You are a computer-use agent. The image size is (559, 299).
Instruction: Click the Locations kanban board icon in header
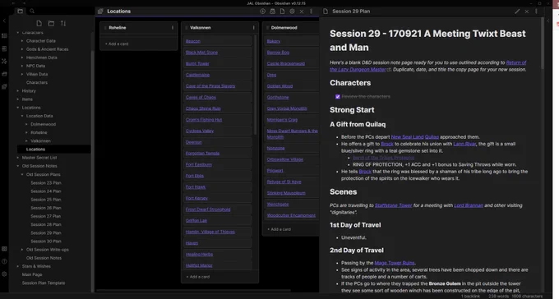100,11
